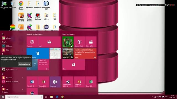The height and width of the screenshot is (99, 177).
Task: Launch Visual Studio 2015 RC tile
Action: [x=68, y=82]
